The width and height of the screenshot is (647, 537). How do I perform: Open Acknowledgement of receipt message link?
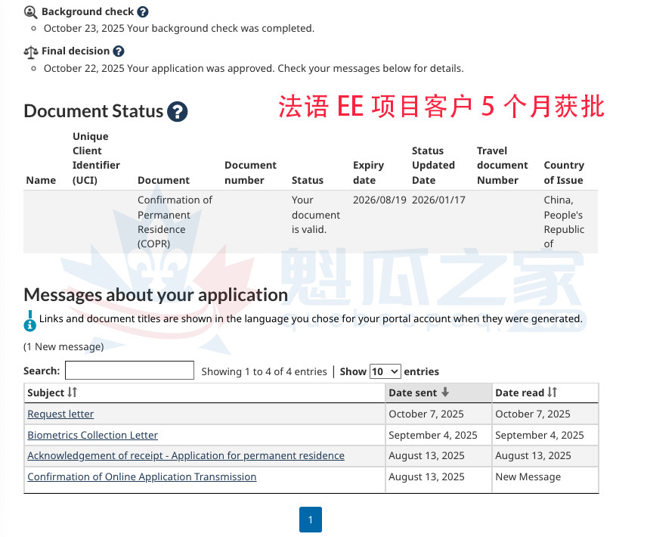tap(185, 456)
